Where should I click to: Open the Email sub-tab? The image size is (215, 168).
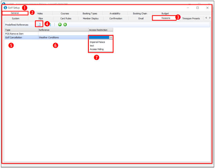(141, 18)
